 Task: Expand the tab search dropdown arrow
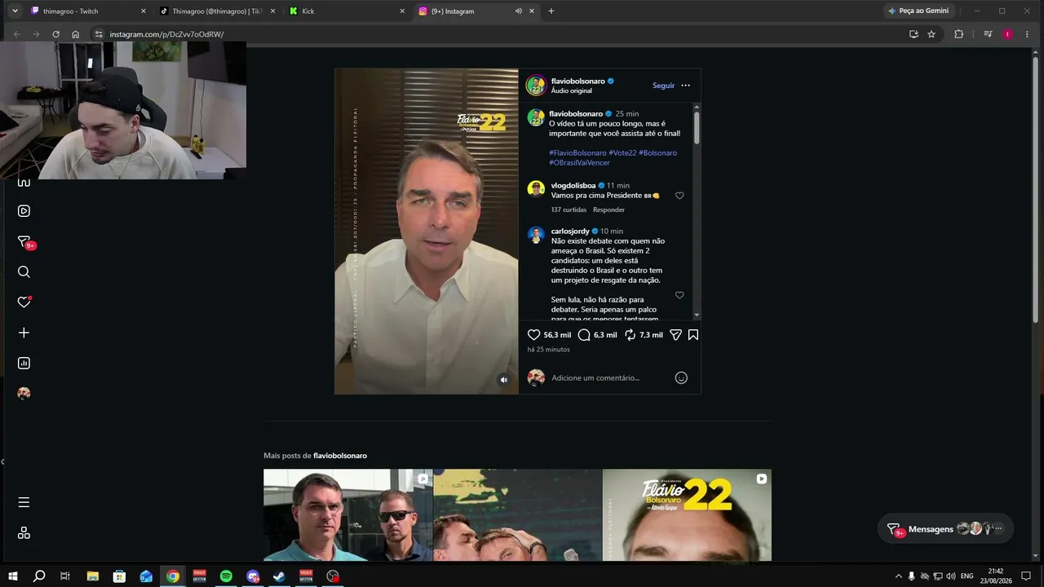pos(15,11)
